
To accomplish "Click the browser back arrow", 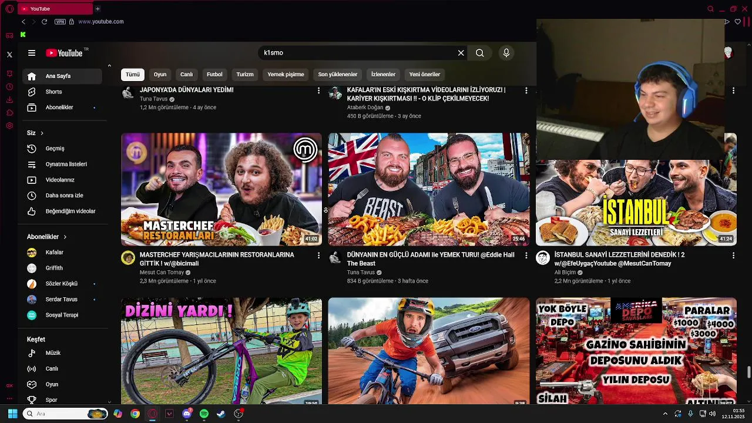I will point(23,22).
